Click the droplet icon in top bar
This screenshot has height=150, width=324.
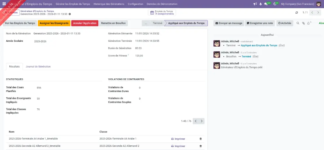point(260,4)
